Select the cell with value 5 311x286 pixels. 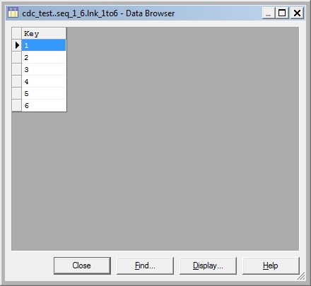[44, 93]
